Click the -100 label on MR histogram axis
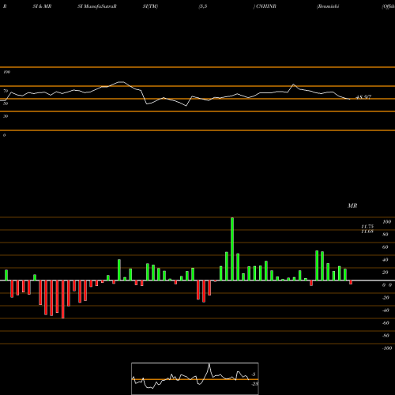This screenshot has width=395, height=395. coord(387,348)
